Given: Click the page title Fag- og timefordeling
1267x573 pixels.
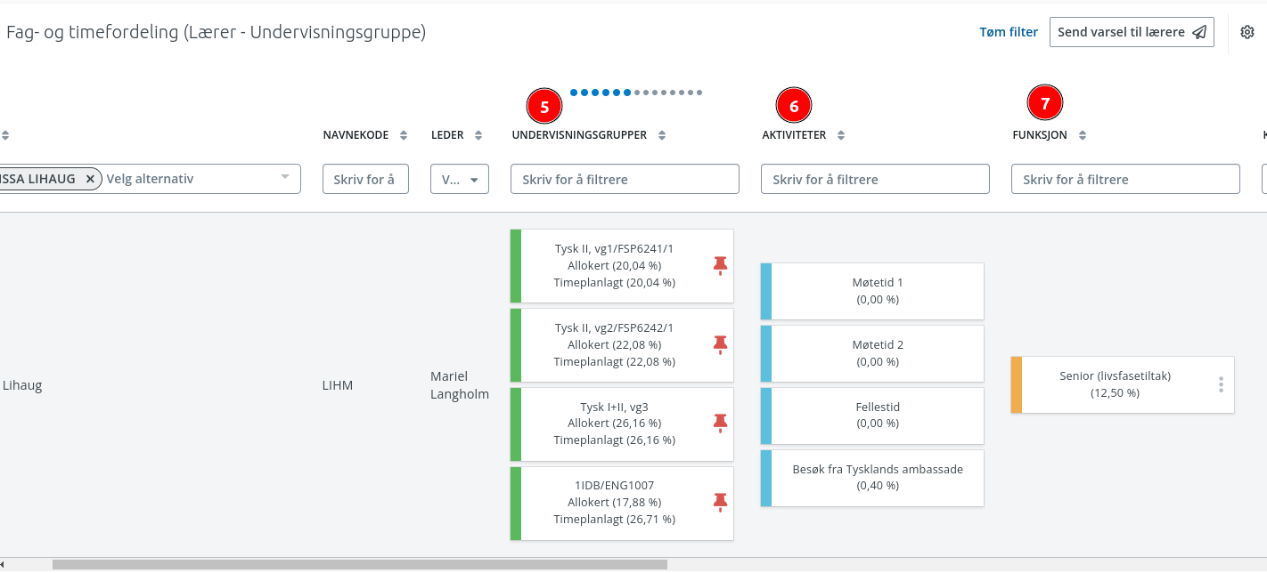Looking at the screenshot, I should (x=217, y=32).
